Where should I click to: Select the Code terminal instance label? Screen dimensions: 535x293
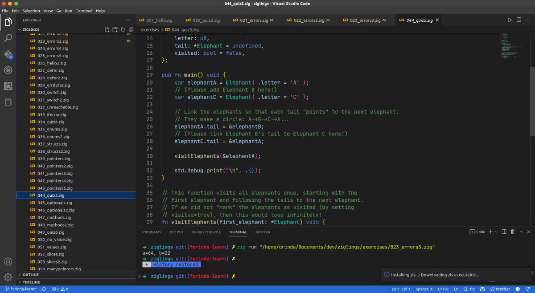477,232
